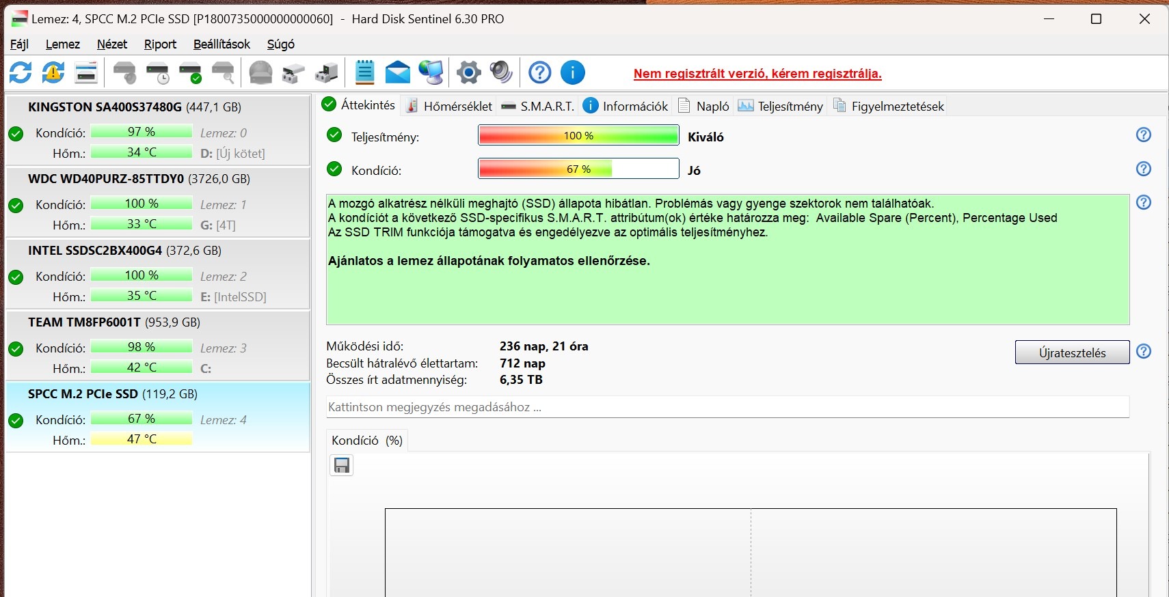Click the application icon in title bar
Viewport: 1169px width, 597px height.
19,18
